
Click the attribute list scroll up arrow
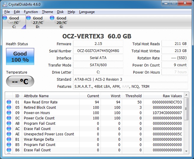[186, 95]
